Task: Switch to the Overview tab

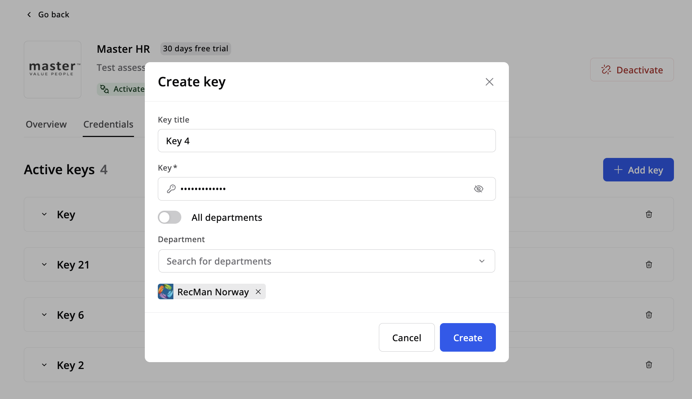Action: point(46,124)
